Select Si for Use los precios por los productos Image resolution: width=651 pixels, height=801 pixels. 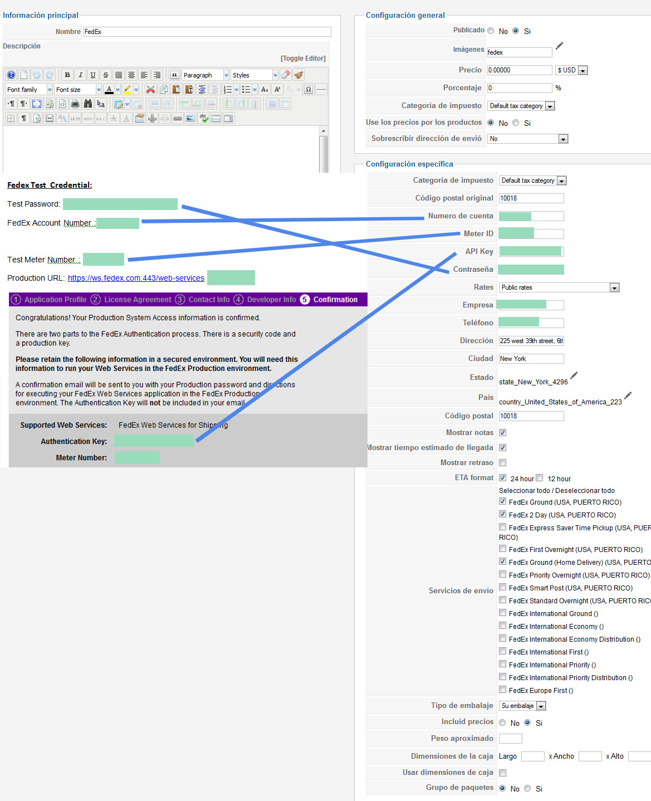coord(516,123)
